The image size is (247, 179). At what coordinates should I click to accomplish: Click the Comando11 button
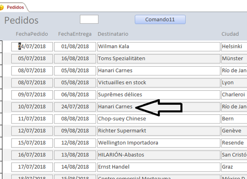(160, 19)
